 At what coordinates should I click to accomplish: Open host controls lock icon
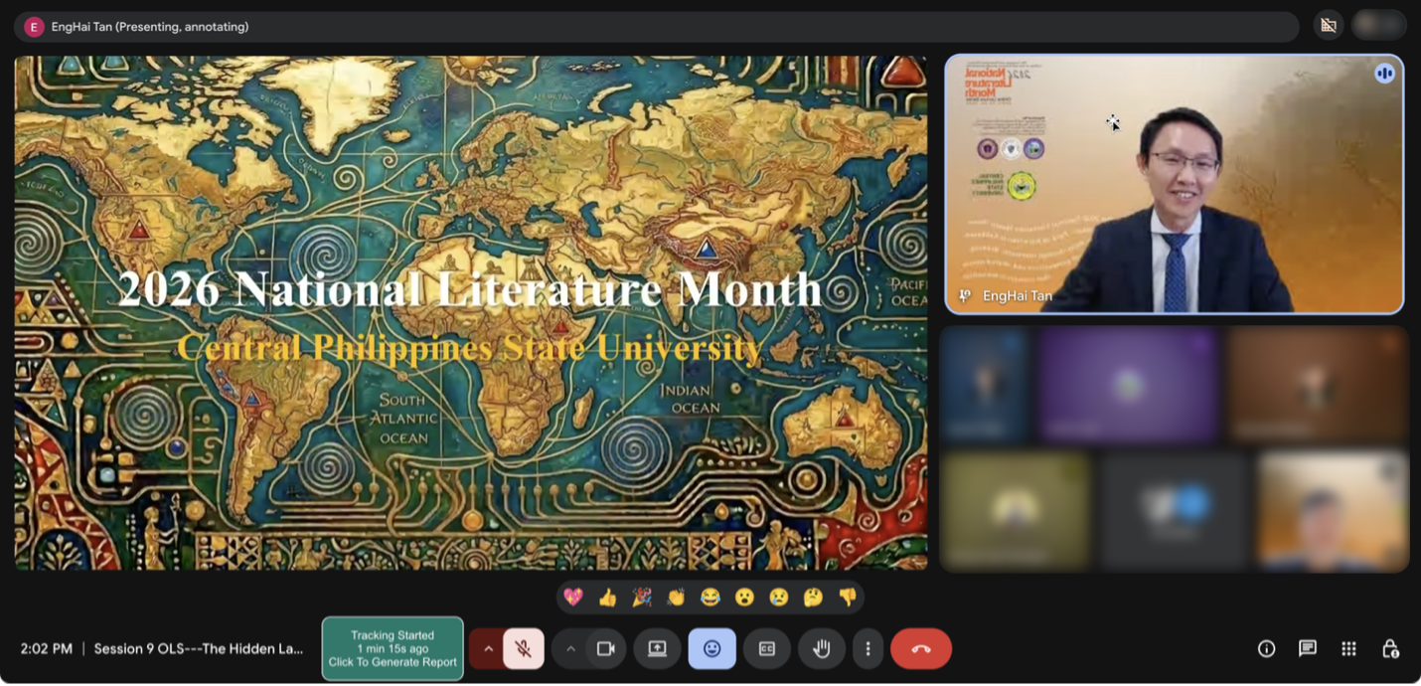click(x=1390, y=649)
